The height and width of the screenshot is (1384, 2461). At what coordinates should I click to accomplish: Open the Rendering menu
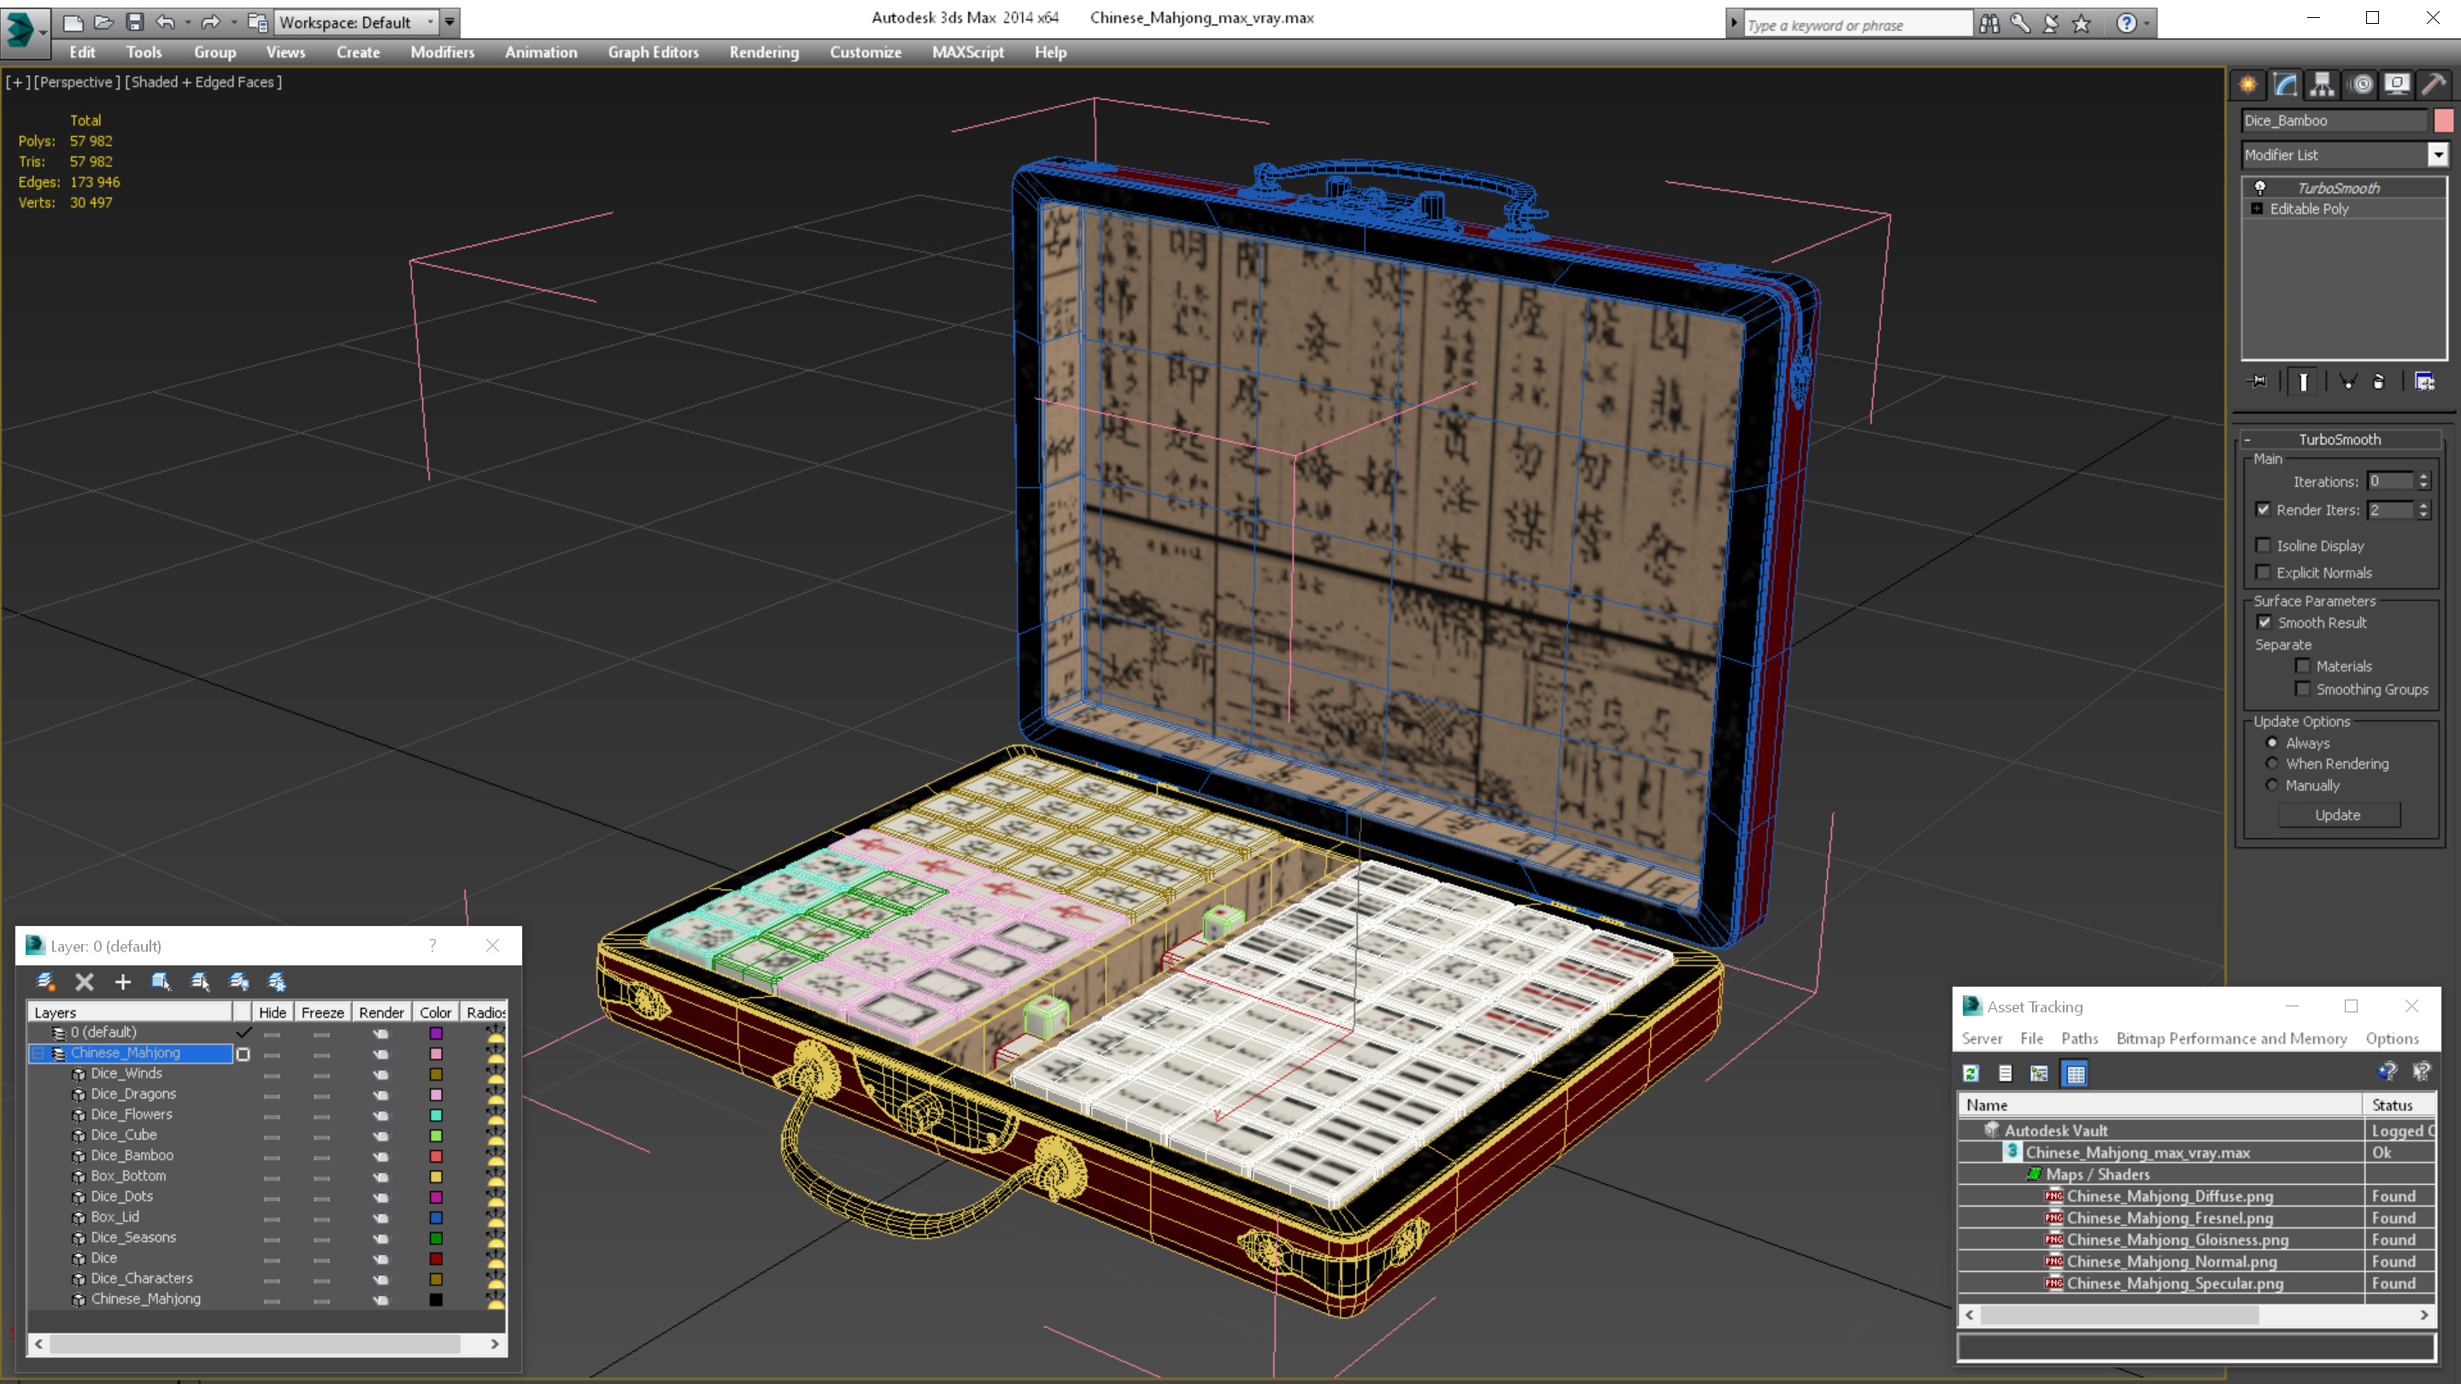[x=763, y=52]
